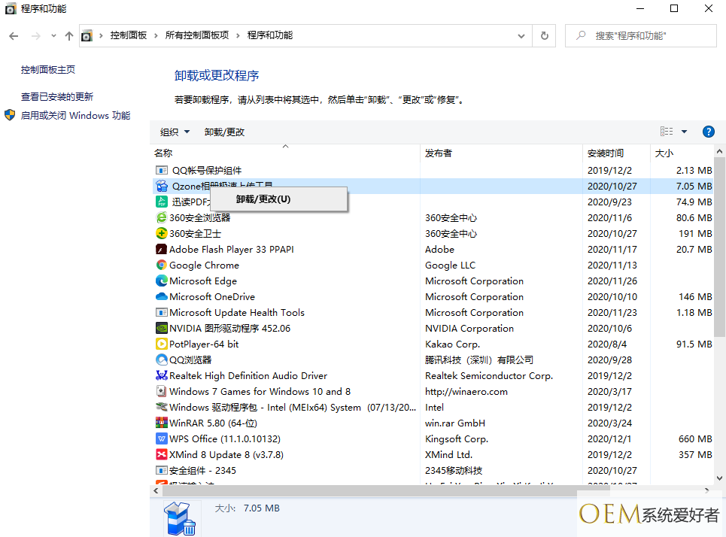726x537 pixels.
Task: Click the refresh button in address bar
Action: point(544,35)
